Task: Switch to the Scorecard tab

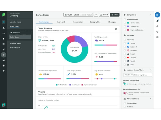Action: point(61,22)
